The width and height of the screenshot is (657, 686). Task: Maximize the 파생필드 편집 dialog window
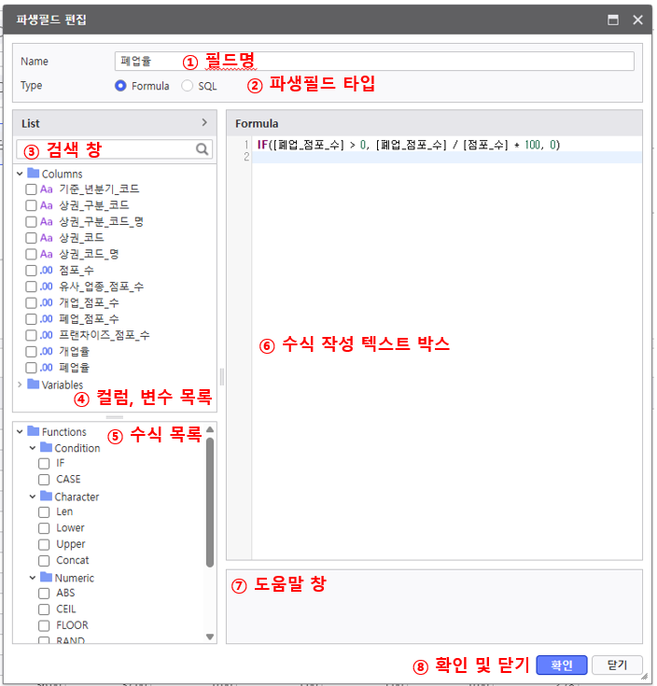coord(613,19)
